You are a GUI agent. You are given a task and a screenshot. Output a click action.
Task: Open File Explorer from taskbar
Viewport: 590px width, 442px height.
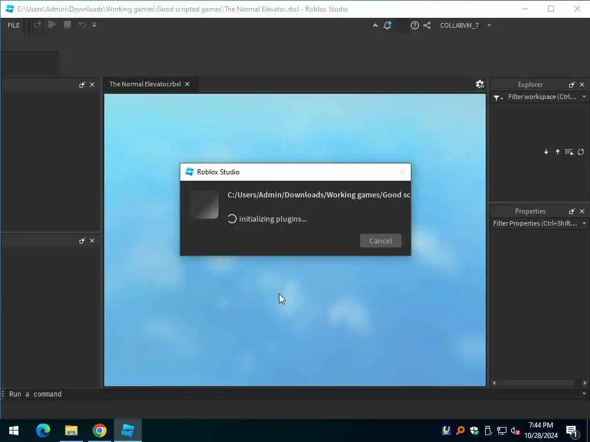(x=71, y=430)
